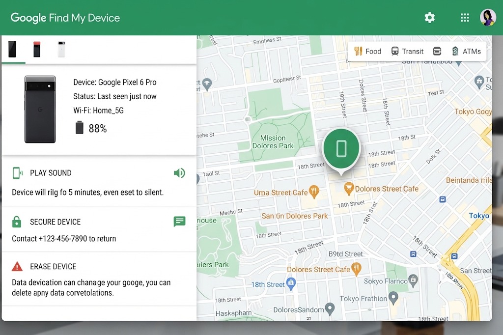Click the speaker volume icon
This screenshot has width=503, height=335.
coord(179,173)
